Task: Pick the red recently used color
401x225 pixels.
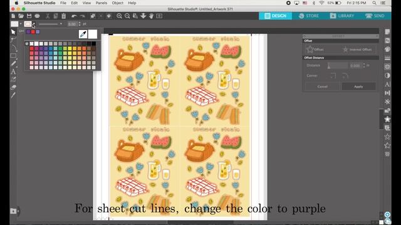Action: coord(33,32)
